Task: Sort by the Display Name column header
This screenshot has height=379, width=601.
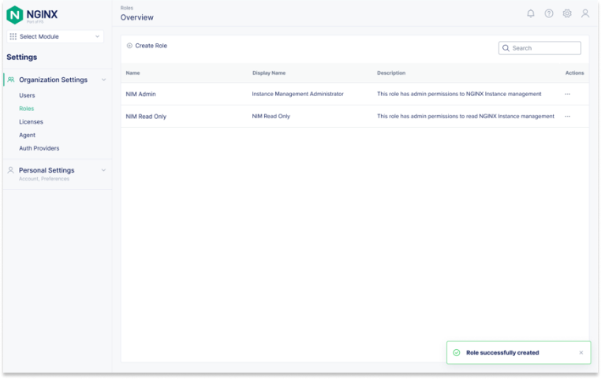Action: (269, 72)
